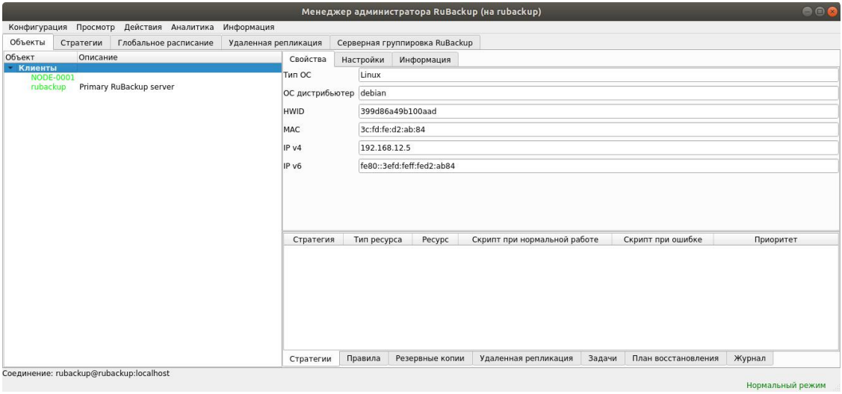Select the Информация properties tab
842x394 pixels.
425,60
